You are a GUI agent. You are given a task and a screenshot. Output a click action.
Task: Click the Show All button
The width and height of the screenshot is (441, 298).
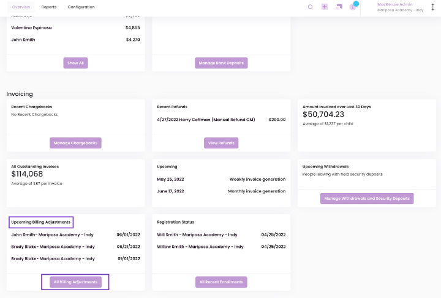coord(76,63)
